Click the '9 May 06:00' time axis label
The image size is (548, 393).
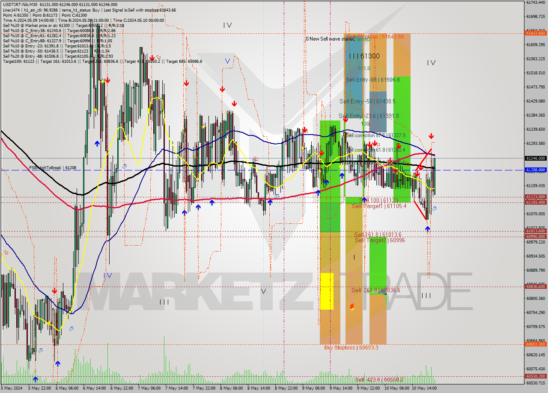[x=313, y=388]
